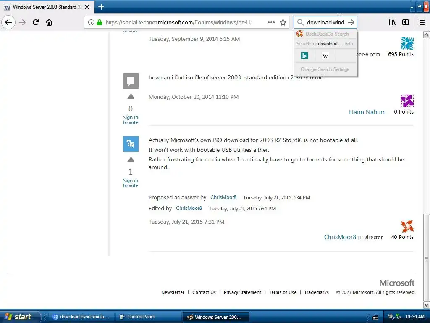Open the Windows Start menu
Viewport: 430px width, 323px height.
[x=19, y=317]
